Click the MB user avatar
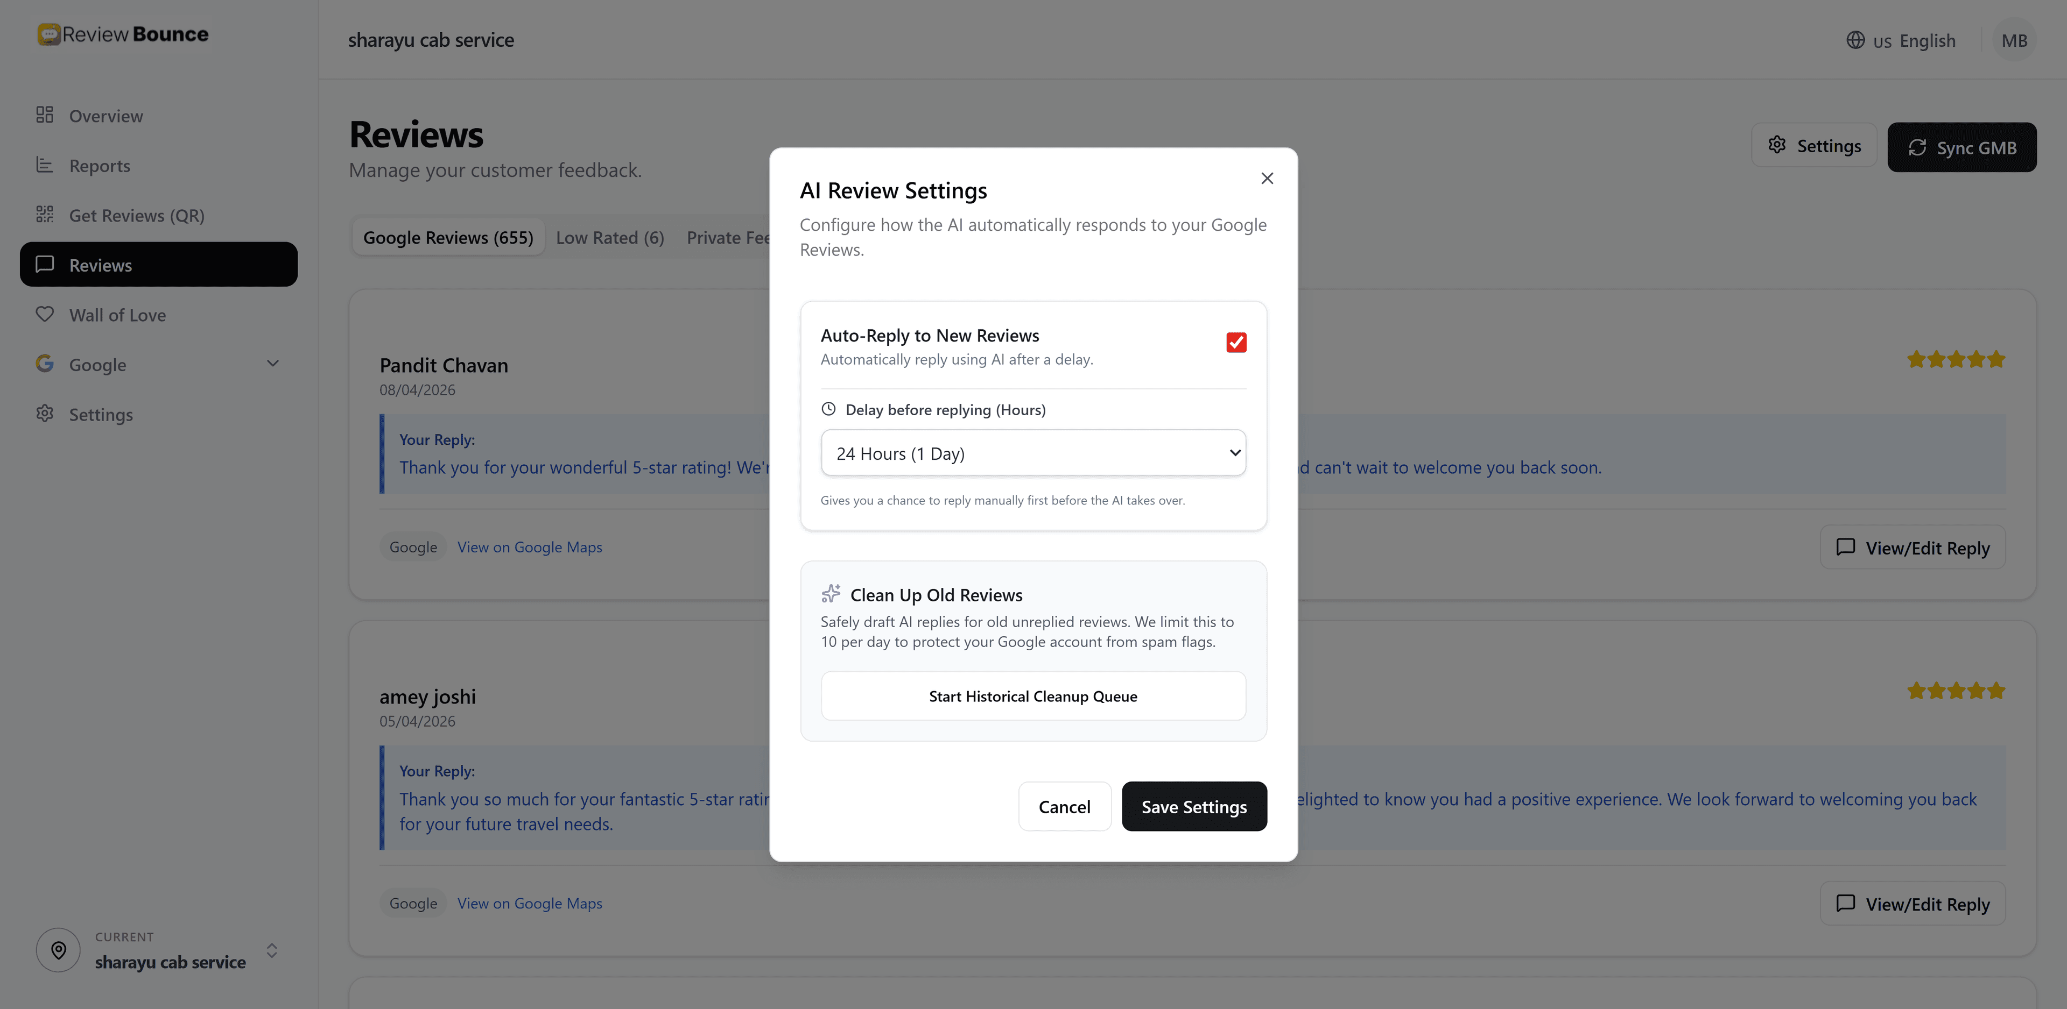 [x=2014, y=40]
